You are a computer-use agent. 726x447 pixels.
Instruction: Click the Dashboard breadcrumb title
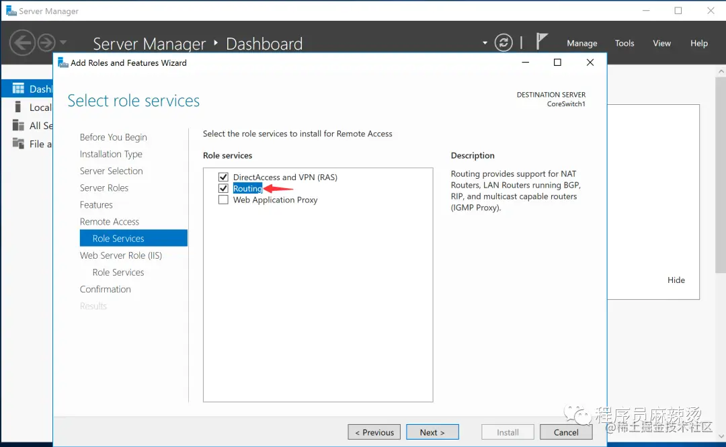(x=264, y=44)
